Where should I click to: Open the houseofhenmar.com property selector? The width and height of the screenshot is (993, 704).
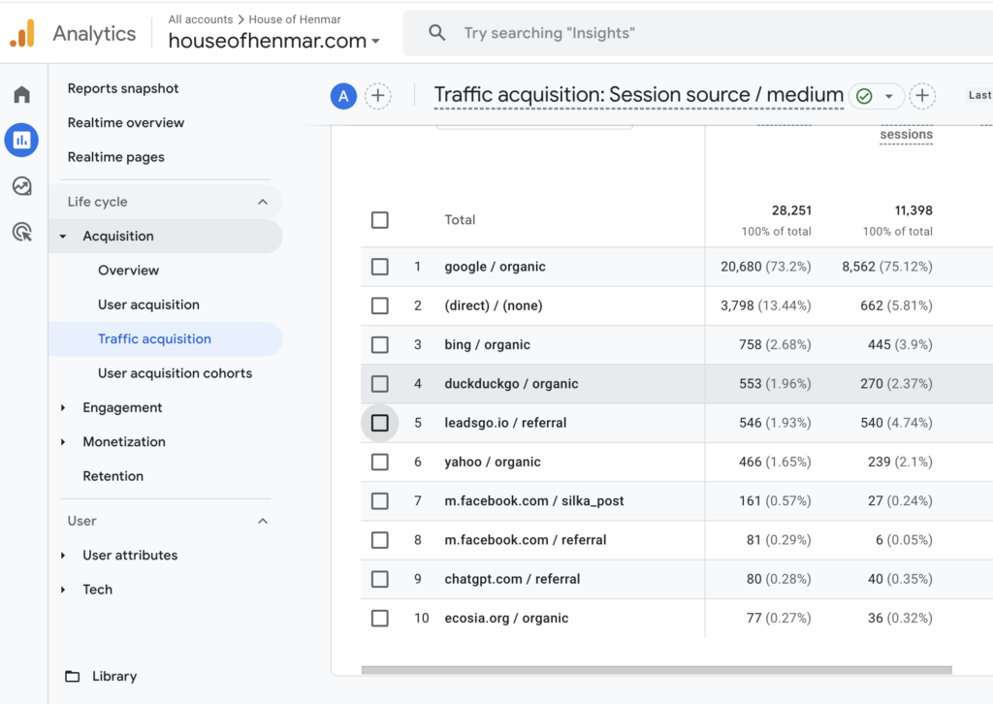273,41
